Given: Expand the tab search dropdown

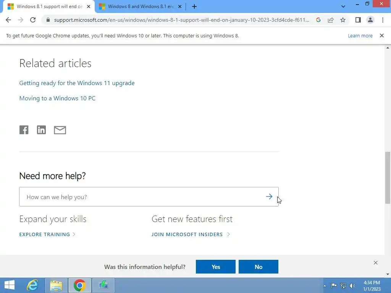Looking at the screenshot, I should click(x=343, y=6).
